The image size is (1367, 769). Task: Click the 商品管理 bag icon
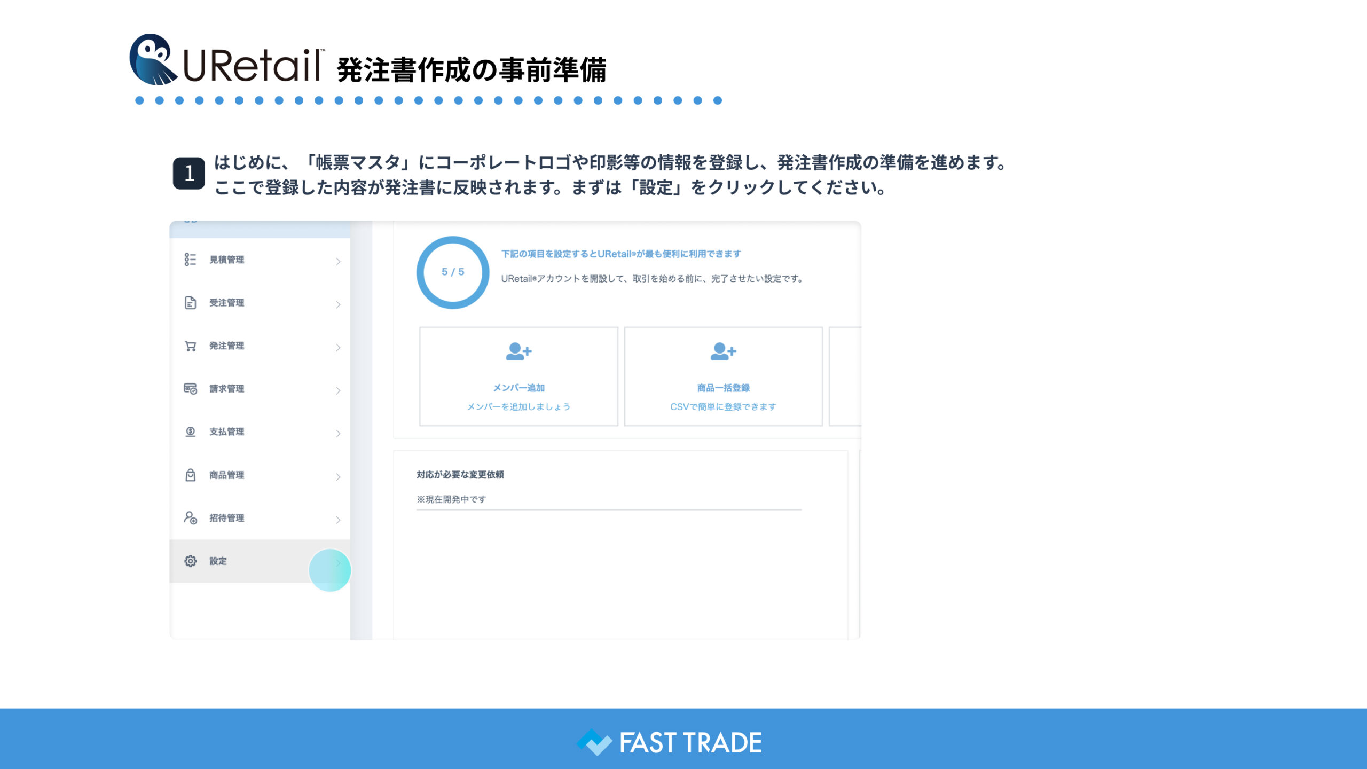coord(190,475)
